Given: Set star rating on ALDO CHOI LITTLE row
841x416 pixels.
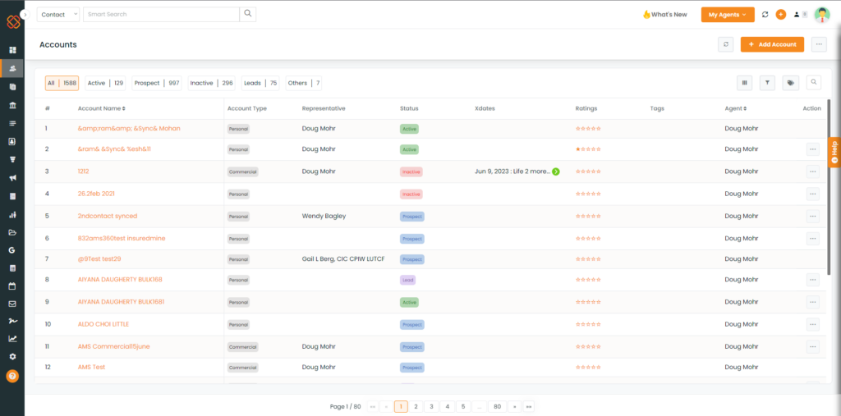Looking at the screenshot, I should pos(588,324).
